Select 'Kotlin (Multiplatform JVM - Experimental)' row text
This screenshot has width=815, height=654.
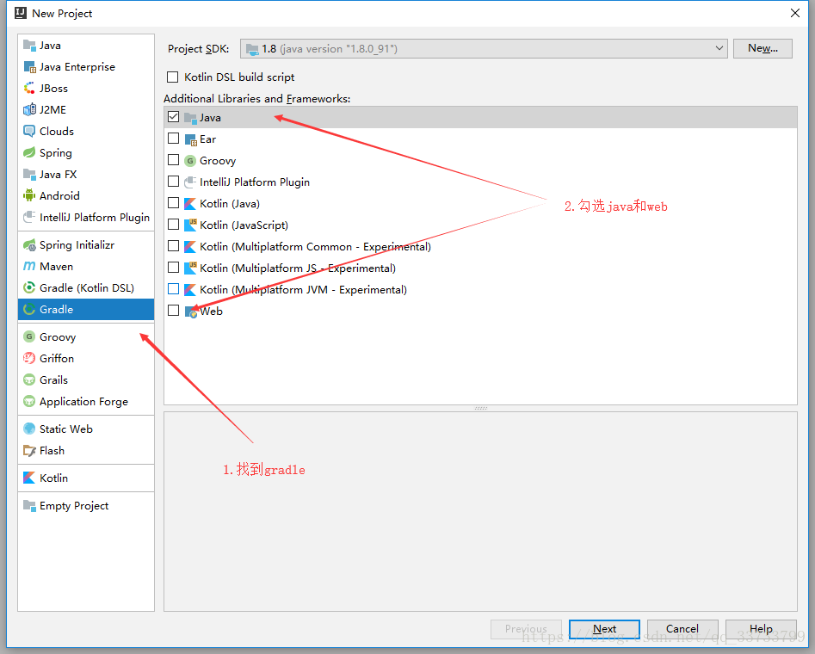pyautogui.click(x=303, y=290)
